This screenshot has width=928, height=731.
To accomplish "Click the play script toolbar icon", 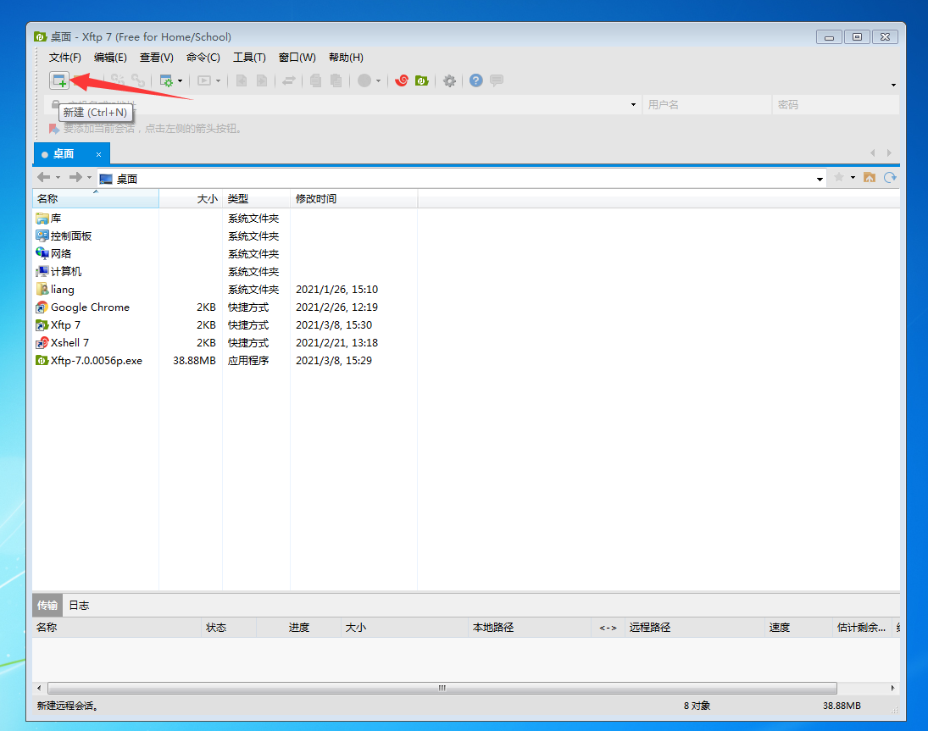I will (x=204, y=80).
